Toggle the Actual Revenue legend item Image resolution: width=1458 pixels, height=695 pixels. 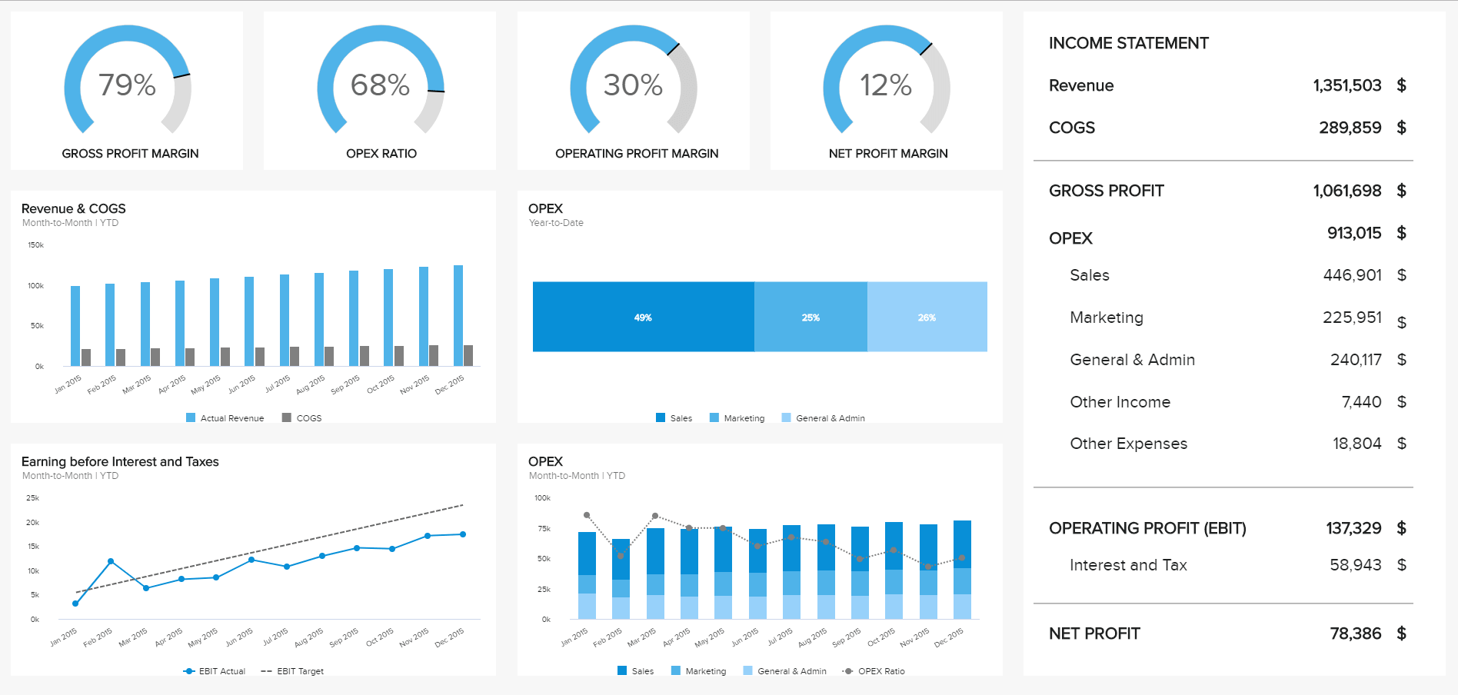(x=225, y=418)
